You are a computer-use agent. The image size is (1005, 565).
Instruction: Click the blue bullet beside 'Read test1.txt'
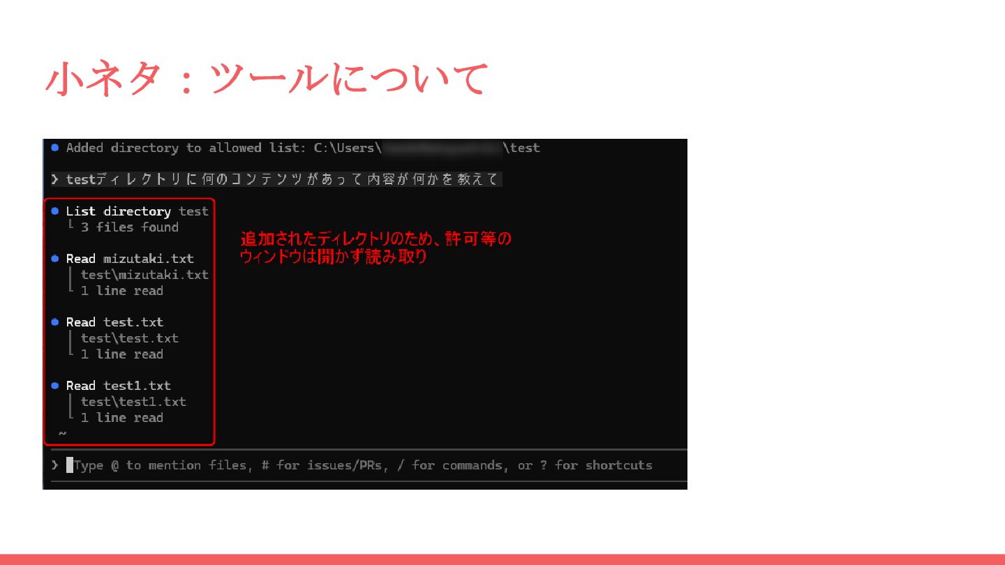pos(55,386)
